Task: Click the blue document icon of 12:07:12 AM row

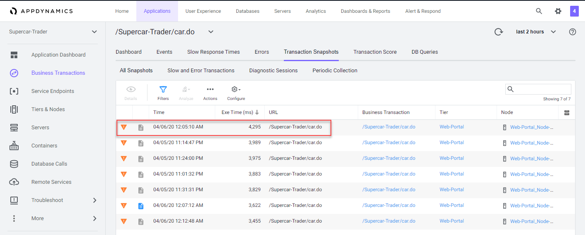Action: [x=141, y=206]
